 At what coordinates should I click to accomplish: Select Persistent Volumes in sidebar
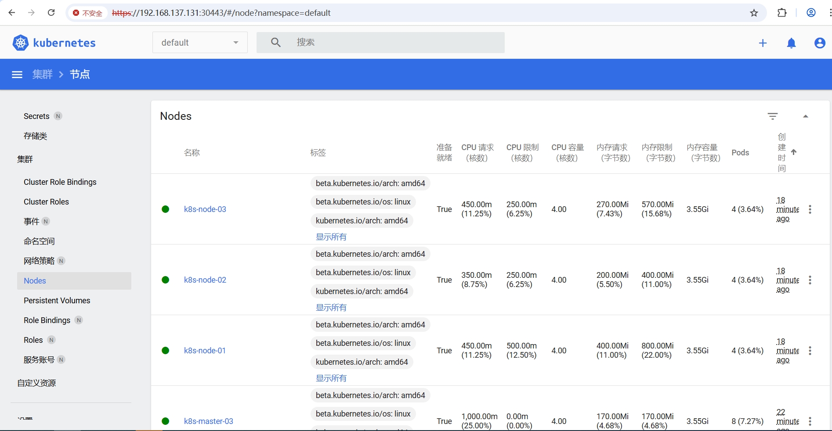[x=57, y=301]
